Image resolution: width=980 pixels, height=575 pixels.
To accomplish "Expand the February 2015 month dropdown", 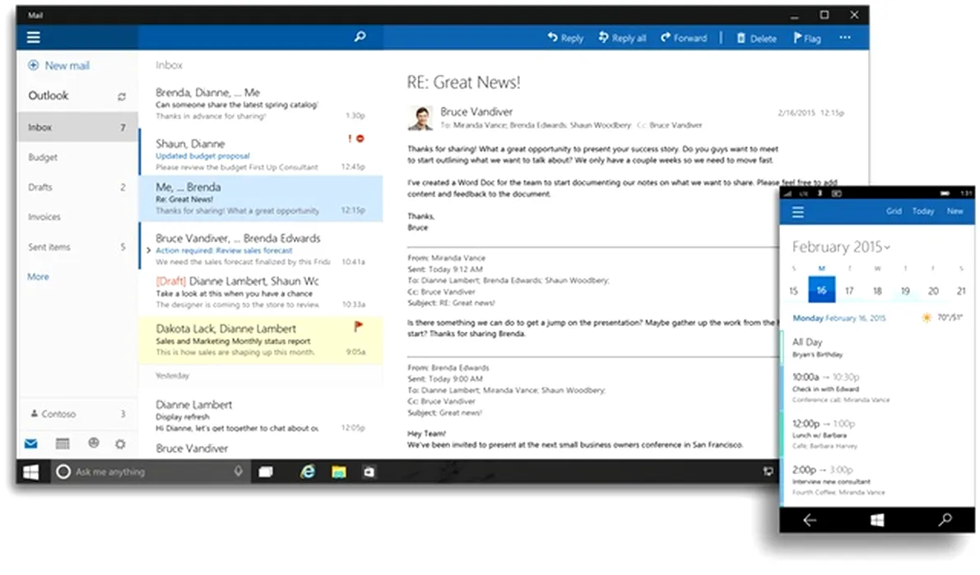I will click(x=841, y=247).
